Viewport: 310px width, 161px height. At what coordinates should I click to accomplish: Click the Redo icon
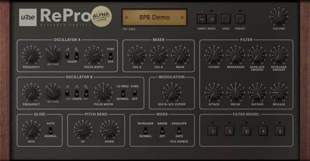tap(211, 19)
